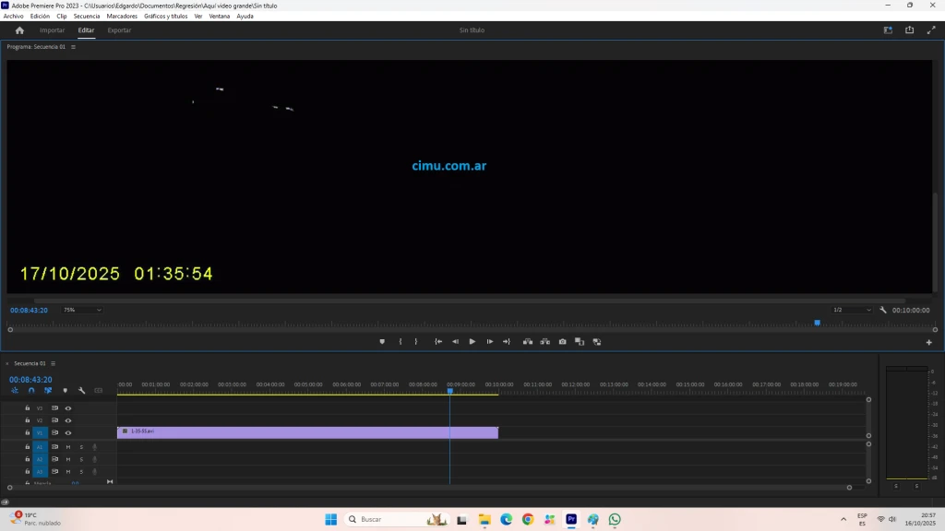Click Add Marker in Program monitor controls
The height and width of the screenshot is (531, 945).
pos(382,341)
